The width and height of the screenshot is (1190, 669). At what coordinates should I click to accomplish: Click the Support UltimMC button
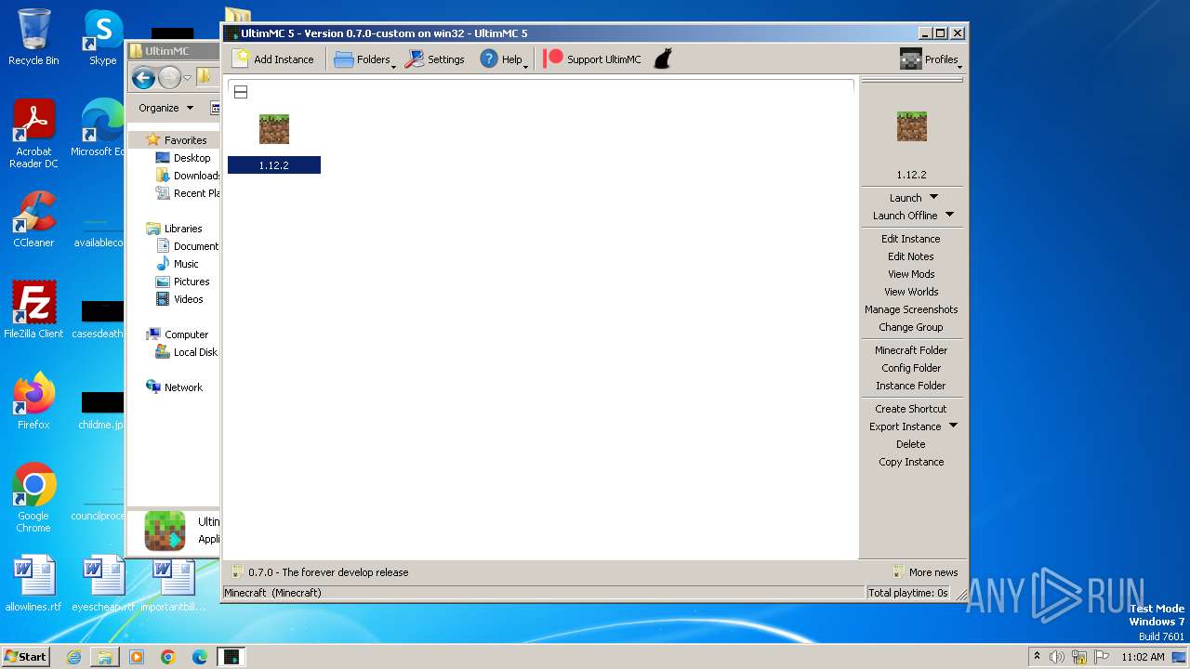592,59
